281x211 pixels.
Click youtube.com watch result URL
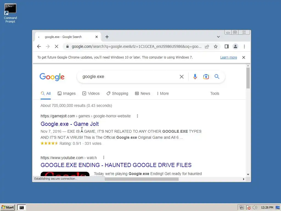68,158
